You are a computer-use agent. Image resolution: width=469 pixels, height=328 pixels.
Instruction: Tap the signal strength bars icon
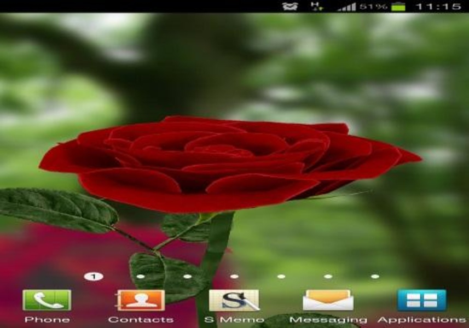(x=346, y=7)
